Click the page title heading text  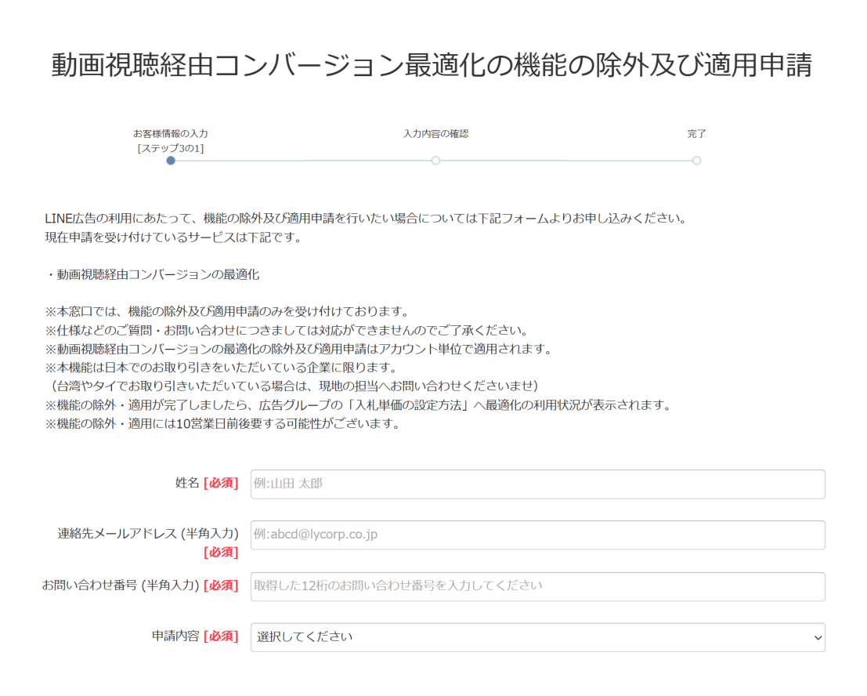(432, 67)
